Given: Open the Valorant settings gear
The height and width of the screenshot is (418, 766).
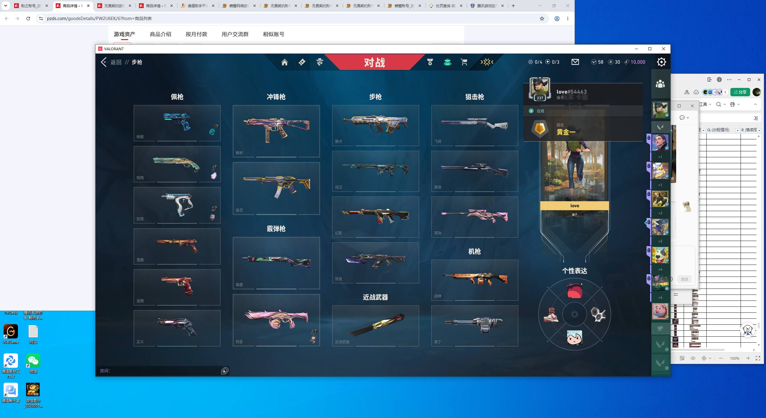Looking at the screenshot, I should pos(661,62).
